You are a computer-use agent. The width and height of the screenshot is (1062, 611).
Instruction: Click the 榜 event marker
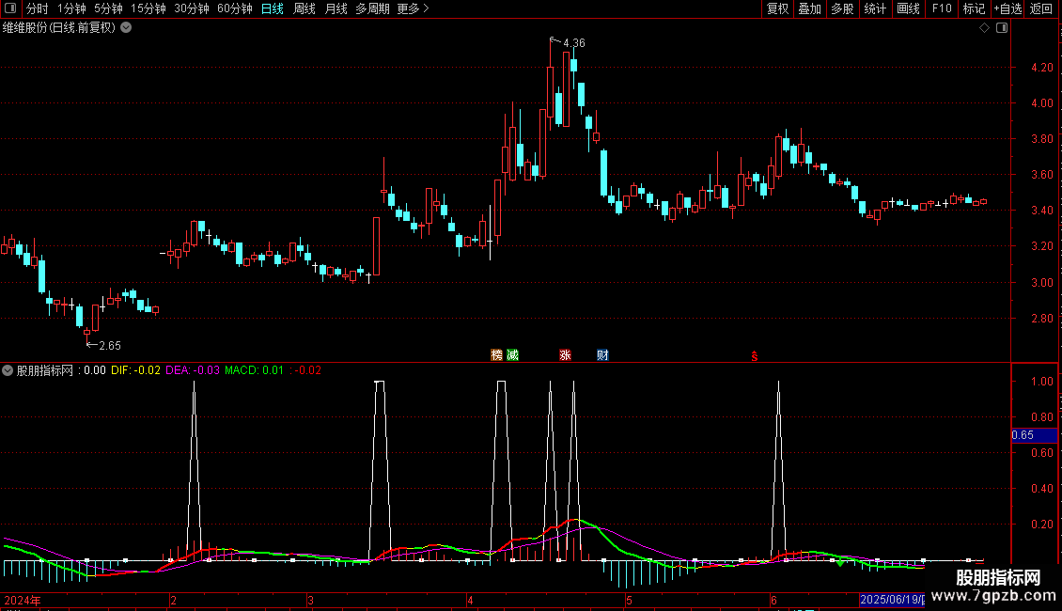tap(497, 355)
